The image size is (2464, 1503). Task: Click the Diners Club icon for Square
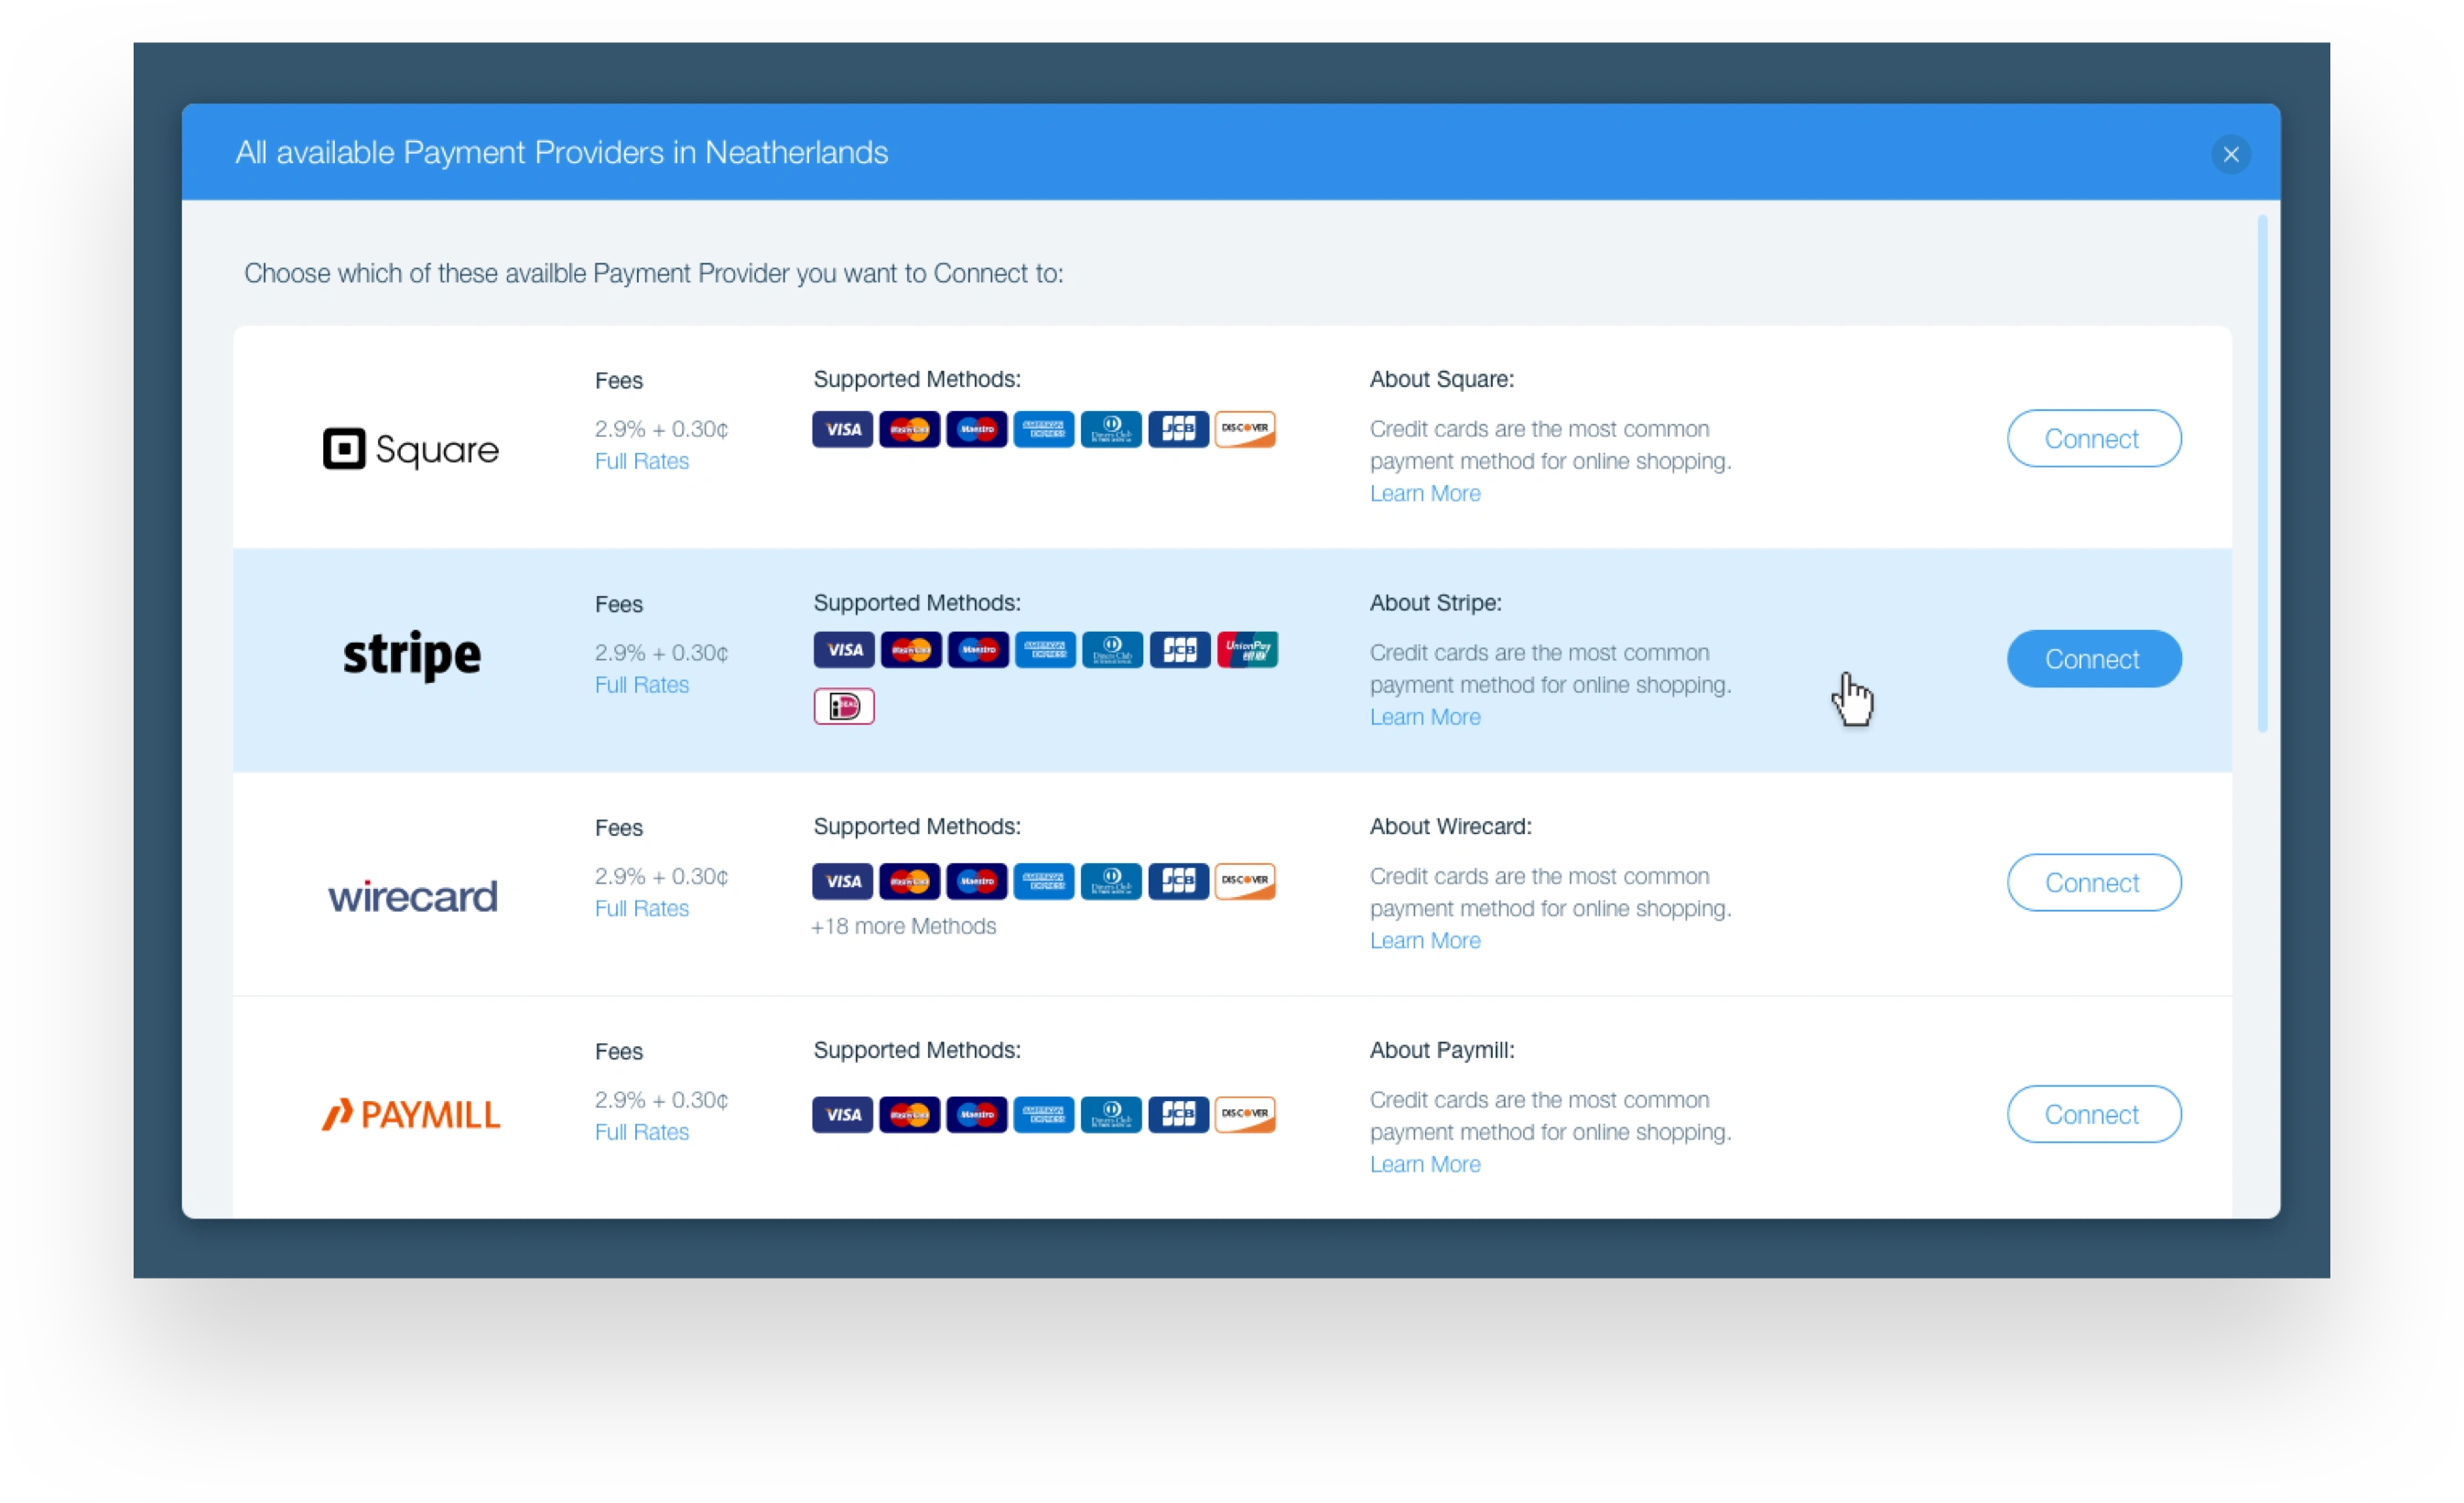[x=1110, y=429]
